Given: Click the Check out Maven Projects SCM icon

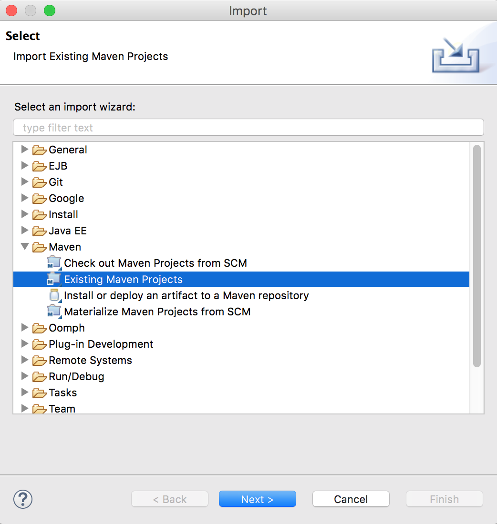Looking at the screenshot, I should pyautogui.click(x=54, y=263).
